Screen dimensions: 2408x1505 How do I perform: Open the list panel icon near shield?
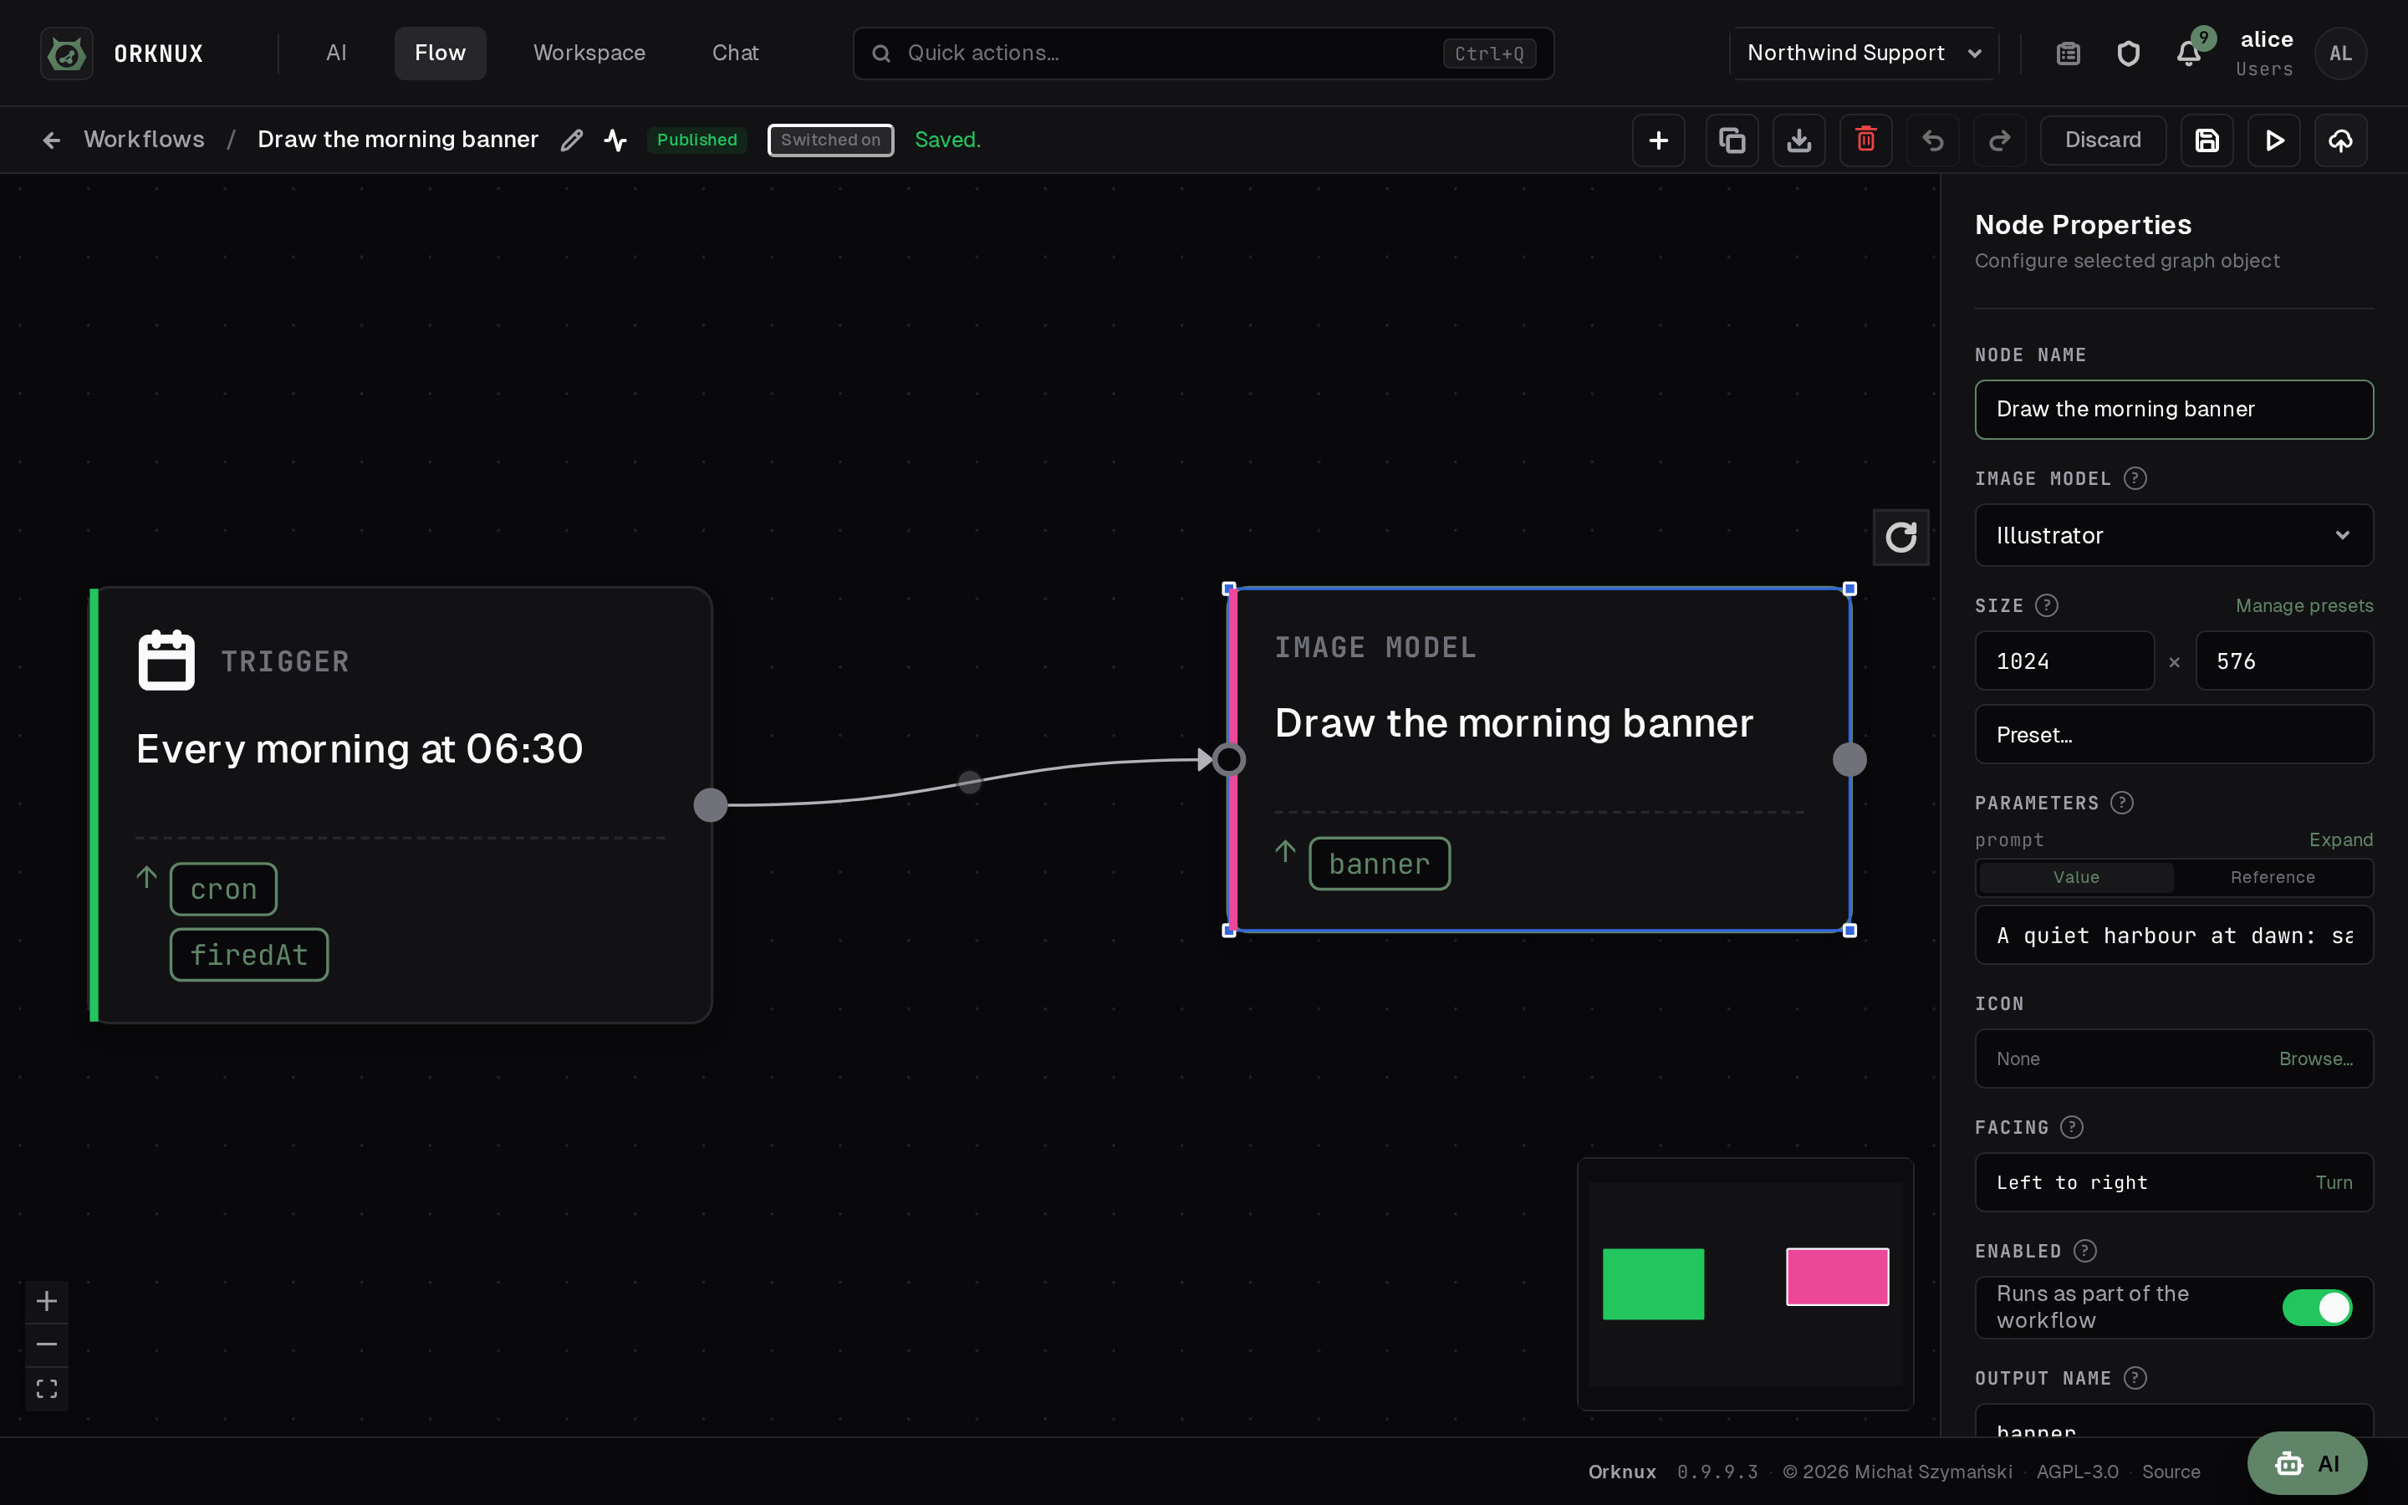pos(2068,54)
